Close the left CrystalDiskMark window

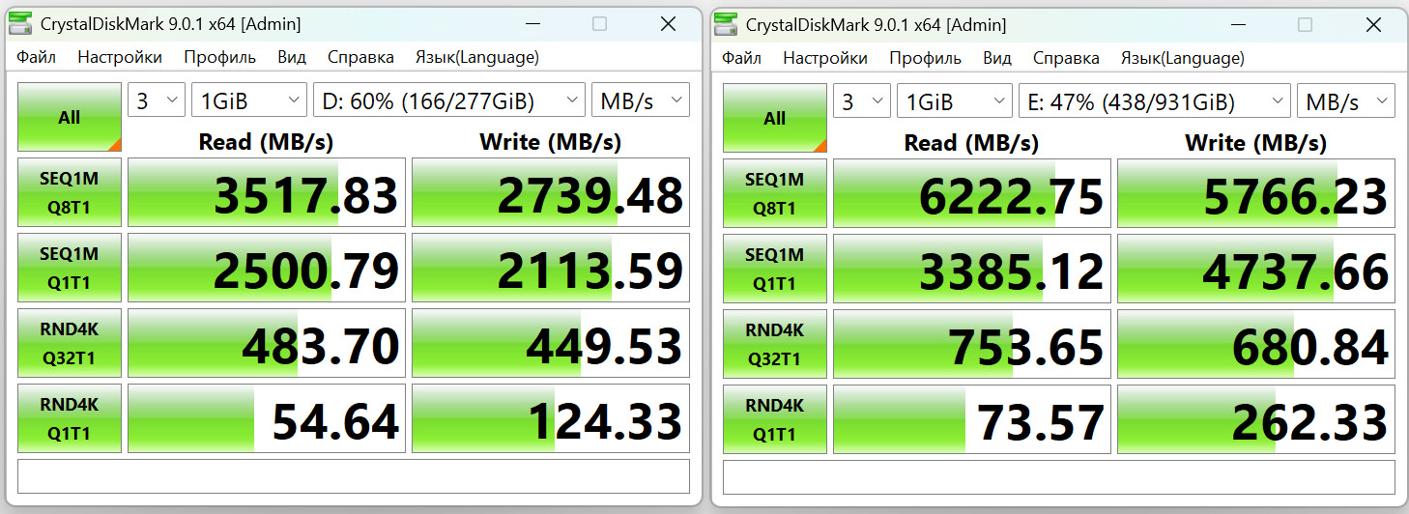coord(668,24)
